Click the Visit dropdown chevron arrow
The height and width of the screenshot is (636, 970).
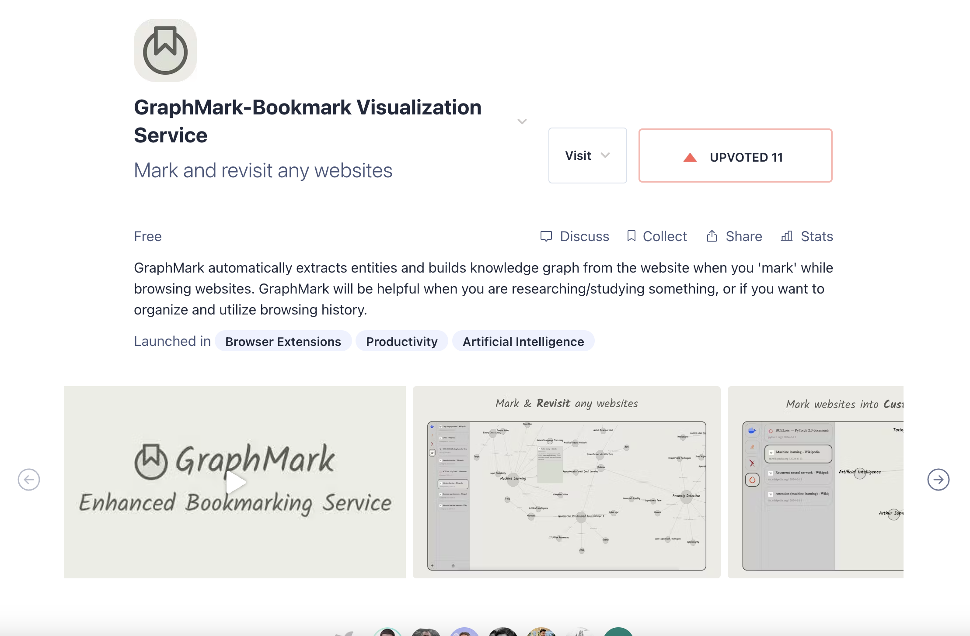pyautogui.click(x=605, y=155)
